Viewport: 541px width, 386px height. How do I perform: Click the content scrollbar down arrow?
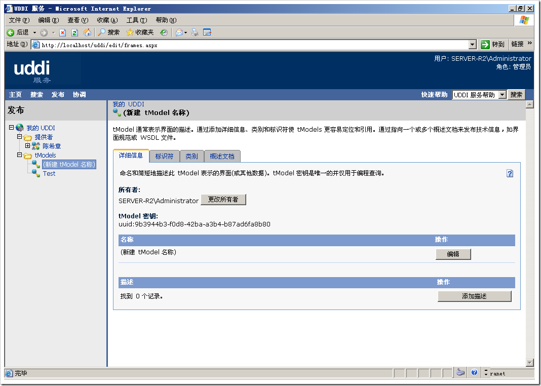click(530, 362)
